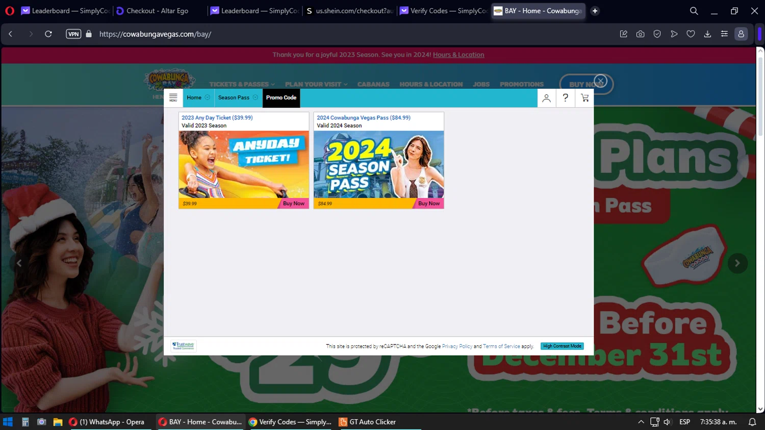Go to Home in popup navigation

[x=194, y=97]
